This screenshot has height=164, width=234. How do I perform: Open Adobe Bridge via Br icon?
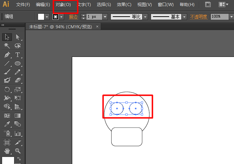208,5
